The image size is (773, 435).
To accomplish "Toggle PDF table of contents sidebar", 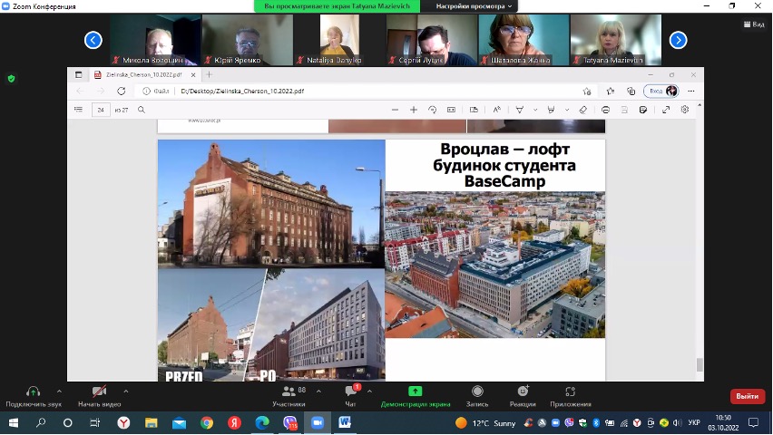I will [x=78, y=110].
